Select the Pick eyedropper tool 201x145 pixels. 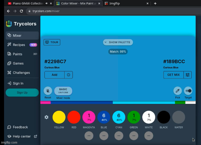tap(177, 91)
